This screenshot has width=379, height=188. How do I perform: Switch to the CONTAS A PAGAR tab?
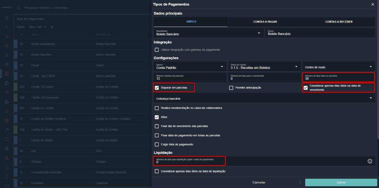(x=264, y=22)
